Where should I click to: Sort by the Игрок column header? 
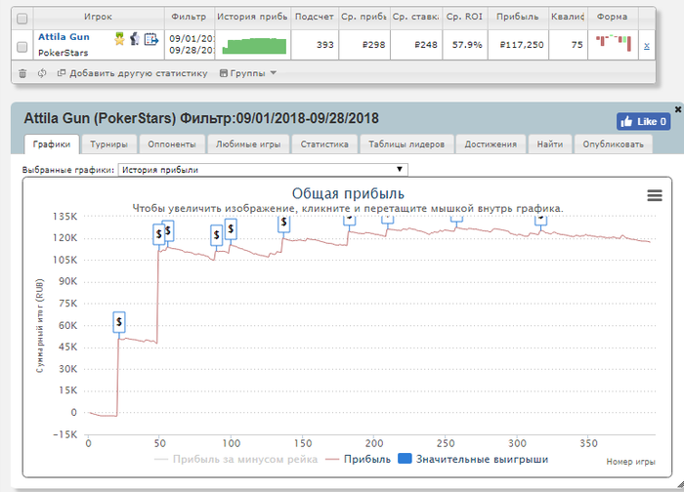tap(99, 17)
